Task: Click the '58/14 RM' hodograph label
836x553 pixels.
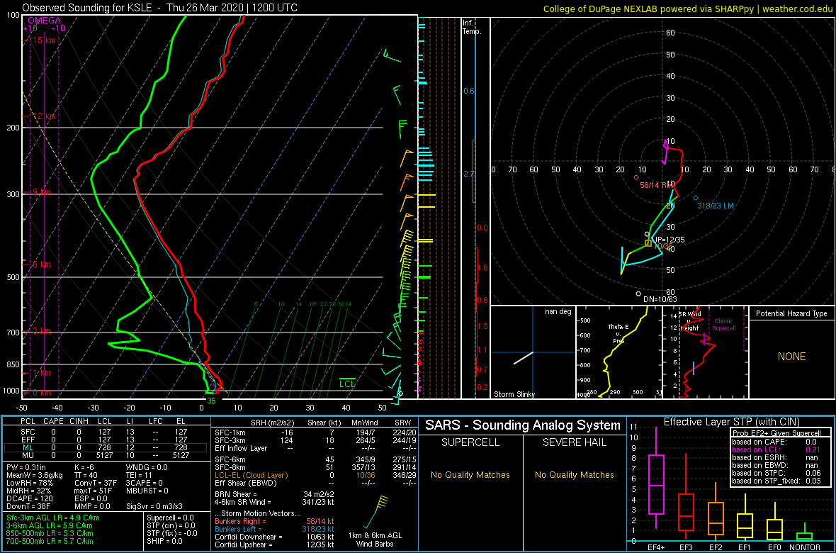Action: tap(657, 185)
